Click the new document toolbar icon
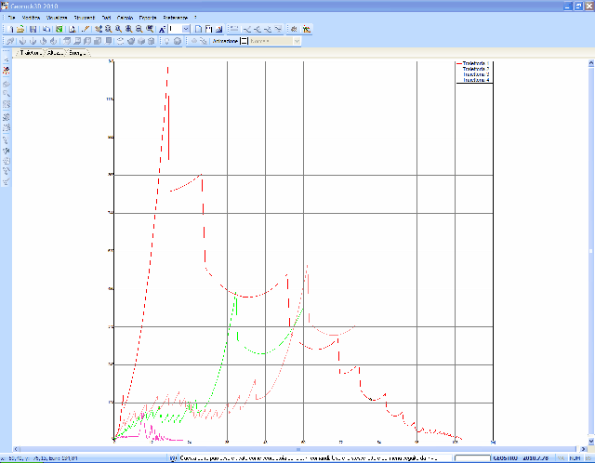 [x=10, y=29]
